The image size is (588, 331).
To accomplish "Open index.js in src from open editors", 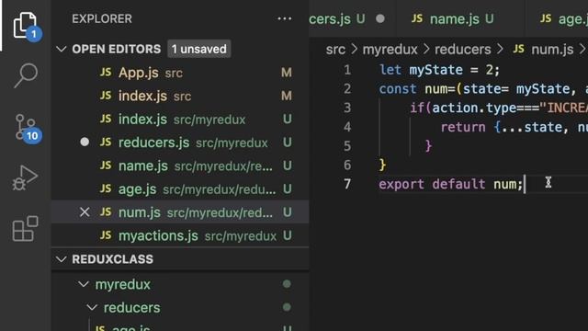I will tap(180, 96).
